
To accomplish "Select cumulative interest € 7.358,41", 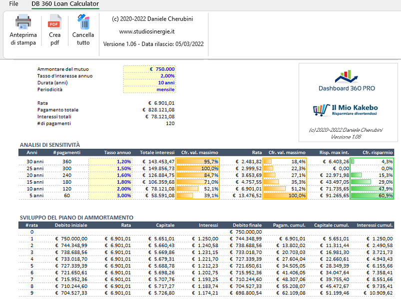I will tap(380, 273).
